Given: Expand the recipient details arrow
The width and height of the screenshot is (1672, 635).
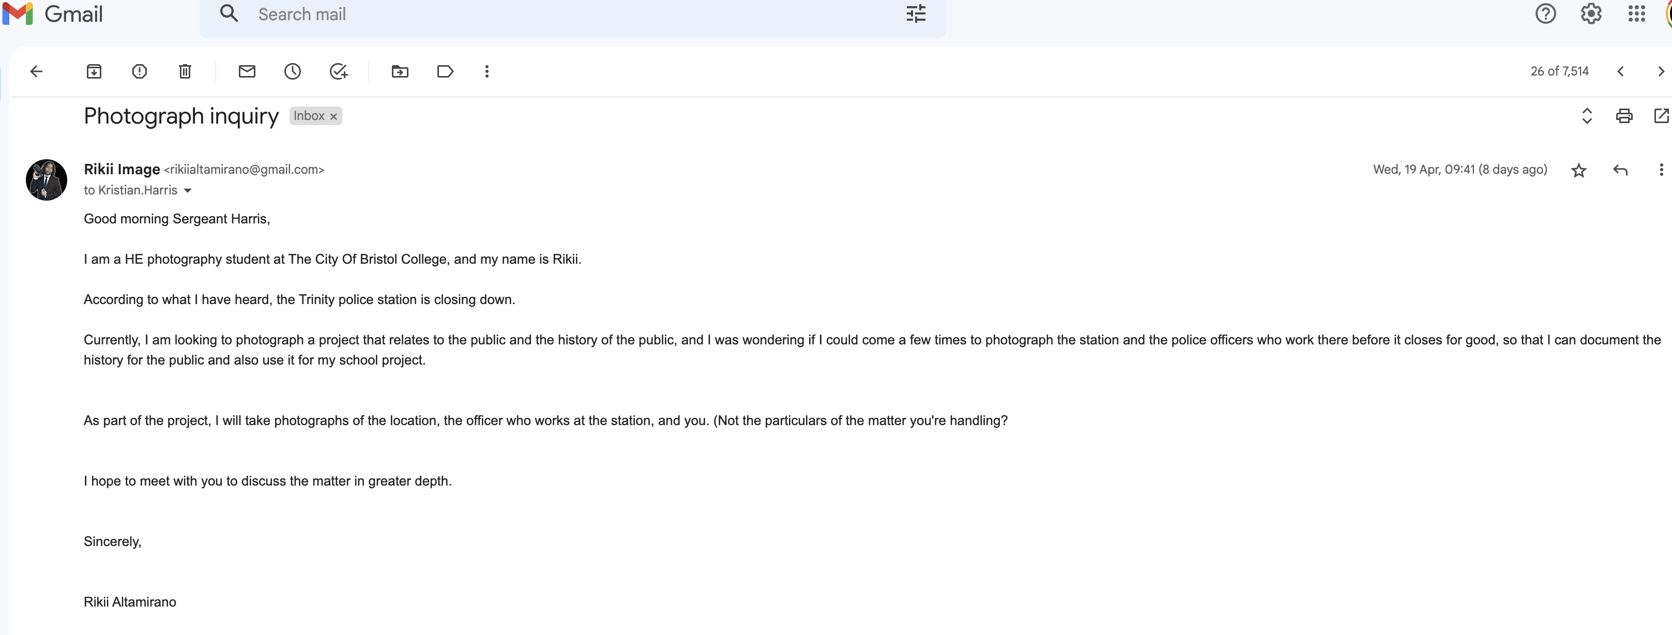Looking at the screenshot, I should [x=188, y=191].
